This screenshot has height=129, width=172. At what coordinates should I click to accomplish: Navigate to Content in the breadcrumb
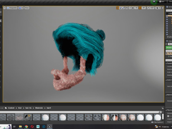(x=11, y=108)
